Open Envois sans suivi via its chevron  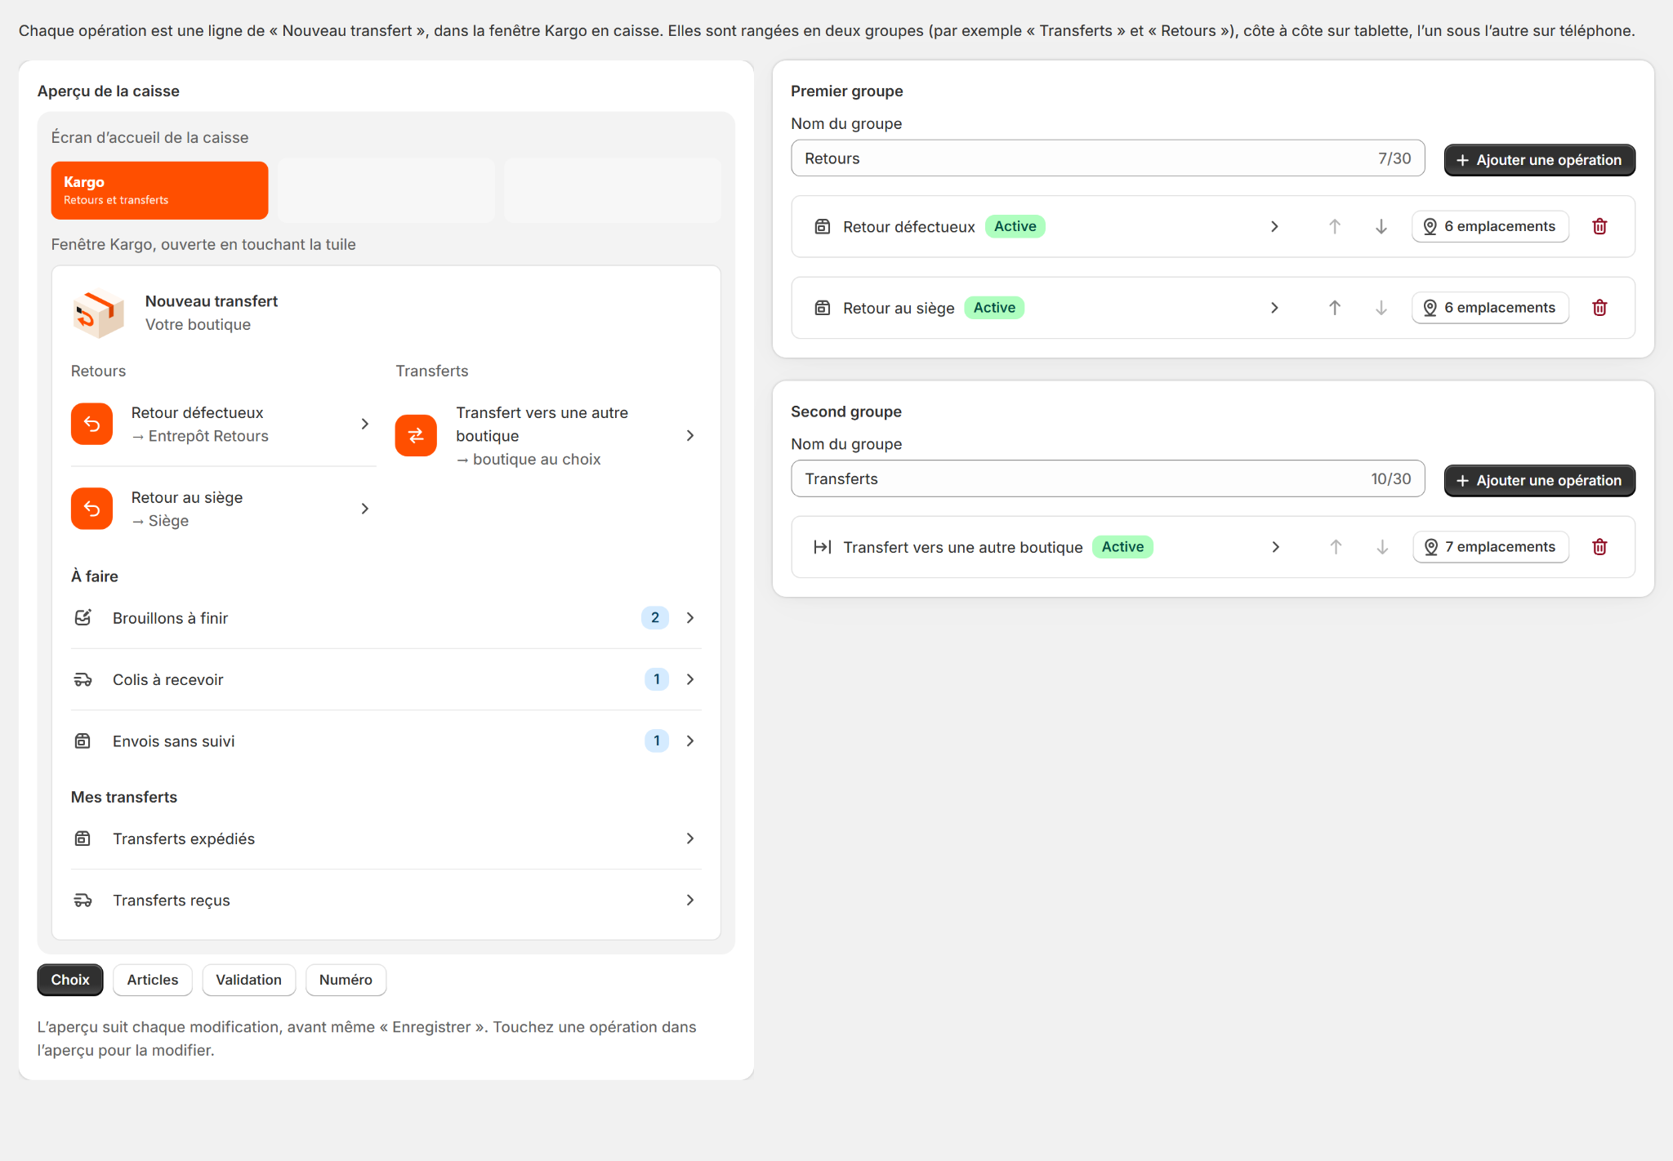tap(690, 741)
